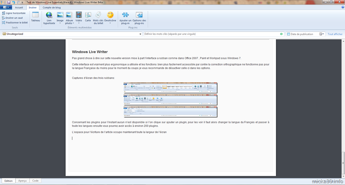The image size is (345, 185).
Task: Open the Compte de blog tab
Action: click(x=52, y=7)
